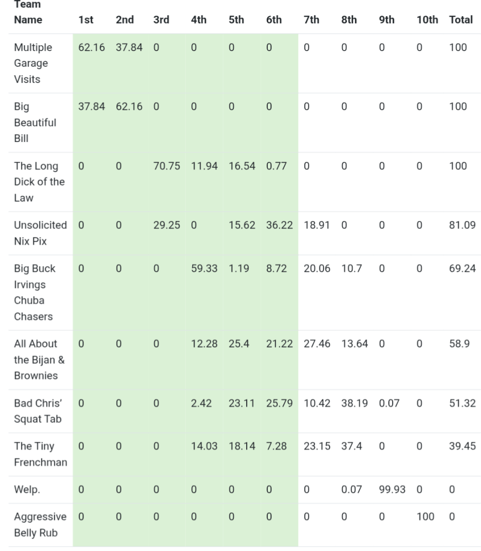Select the 10th column header

427,20
